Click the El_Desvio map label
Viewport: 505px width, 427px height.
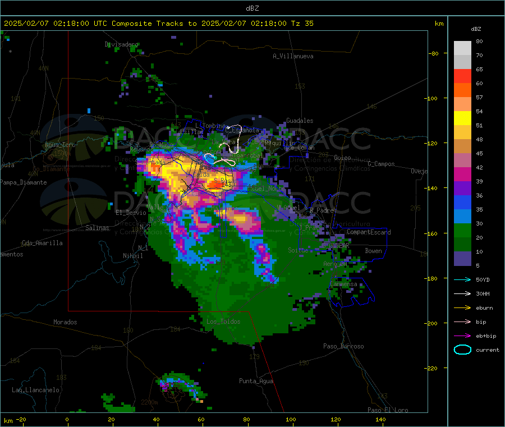[x=131, y=213]
